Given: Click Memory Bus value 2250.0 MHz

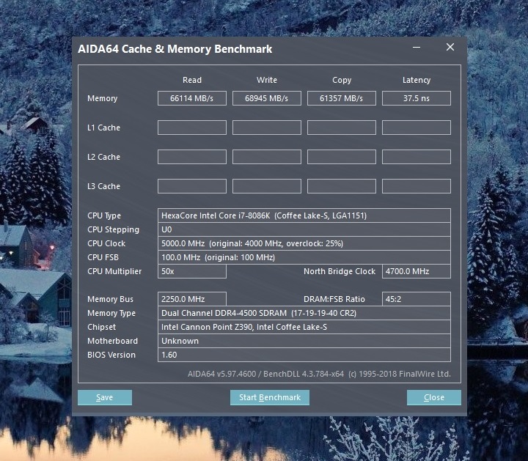Looking at the screenshot, I should 192,299.
